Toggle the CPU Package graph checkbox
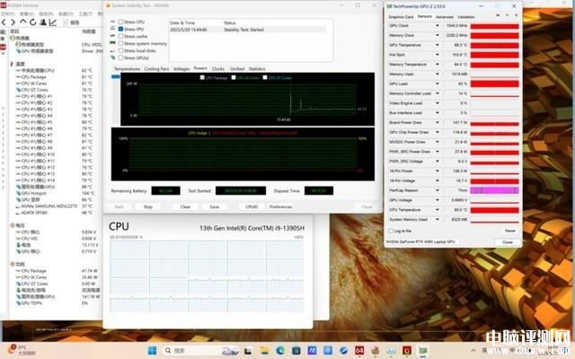 coord(202,78)
